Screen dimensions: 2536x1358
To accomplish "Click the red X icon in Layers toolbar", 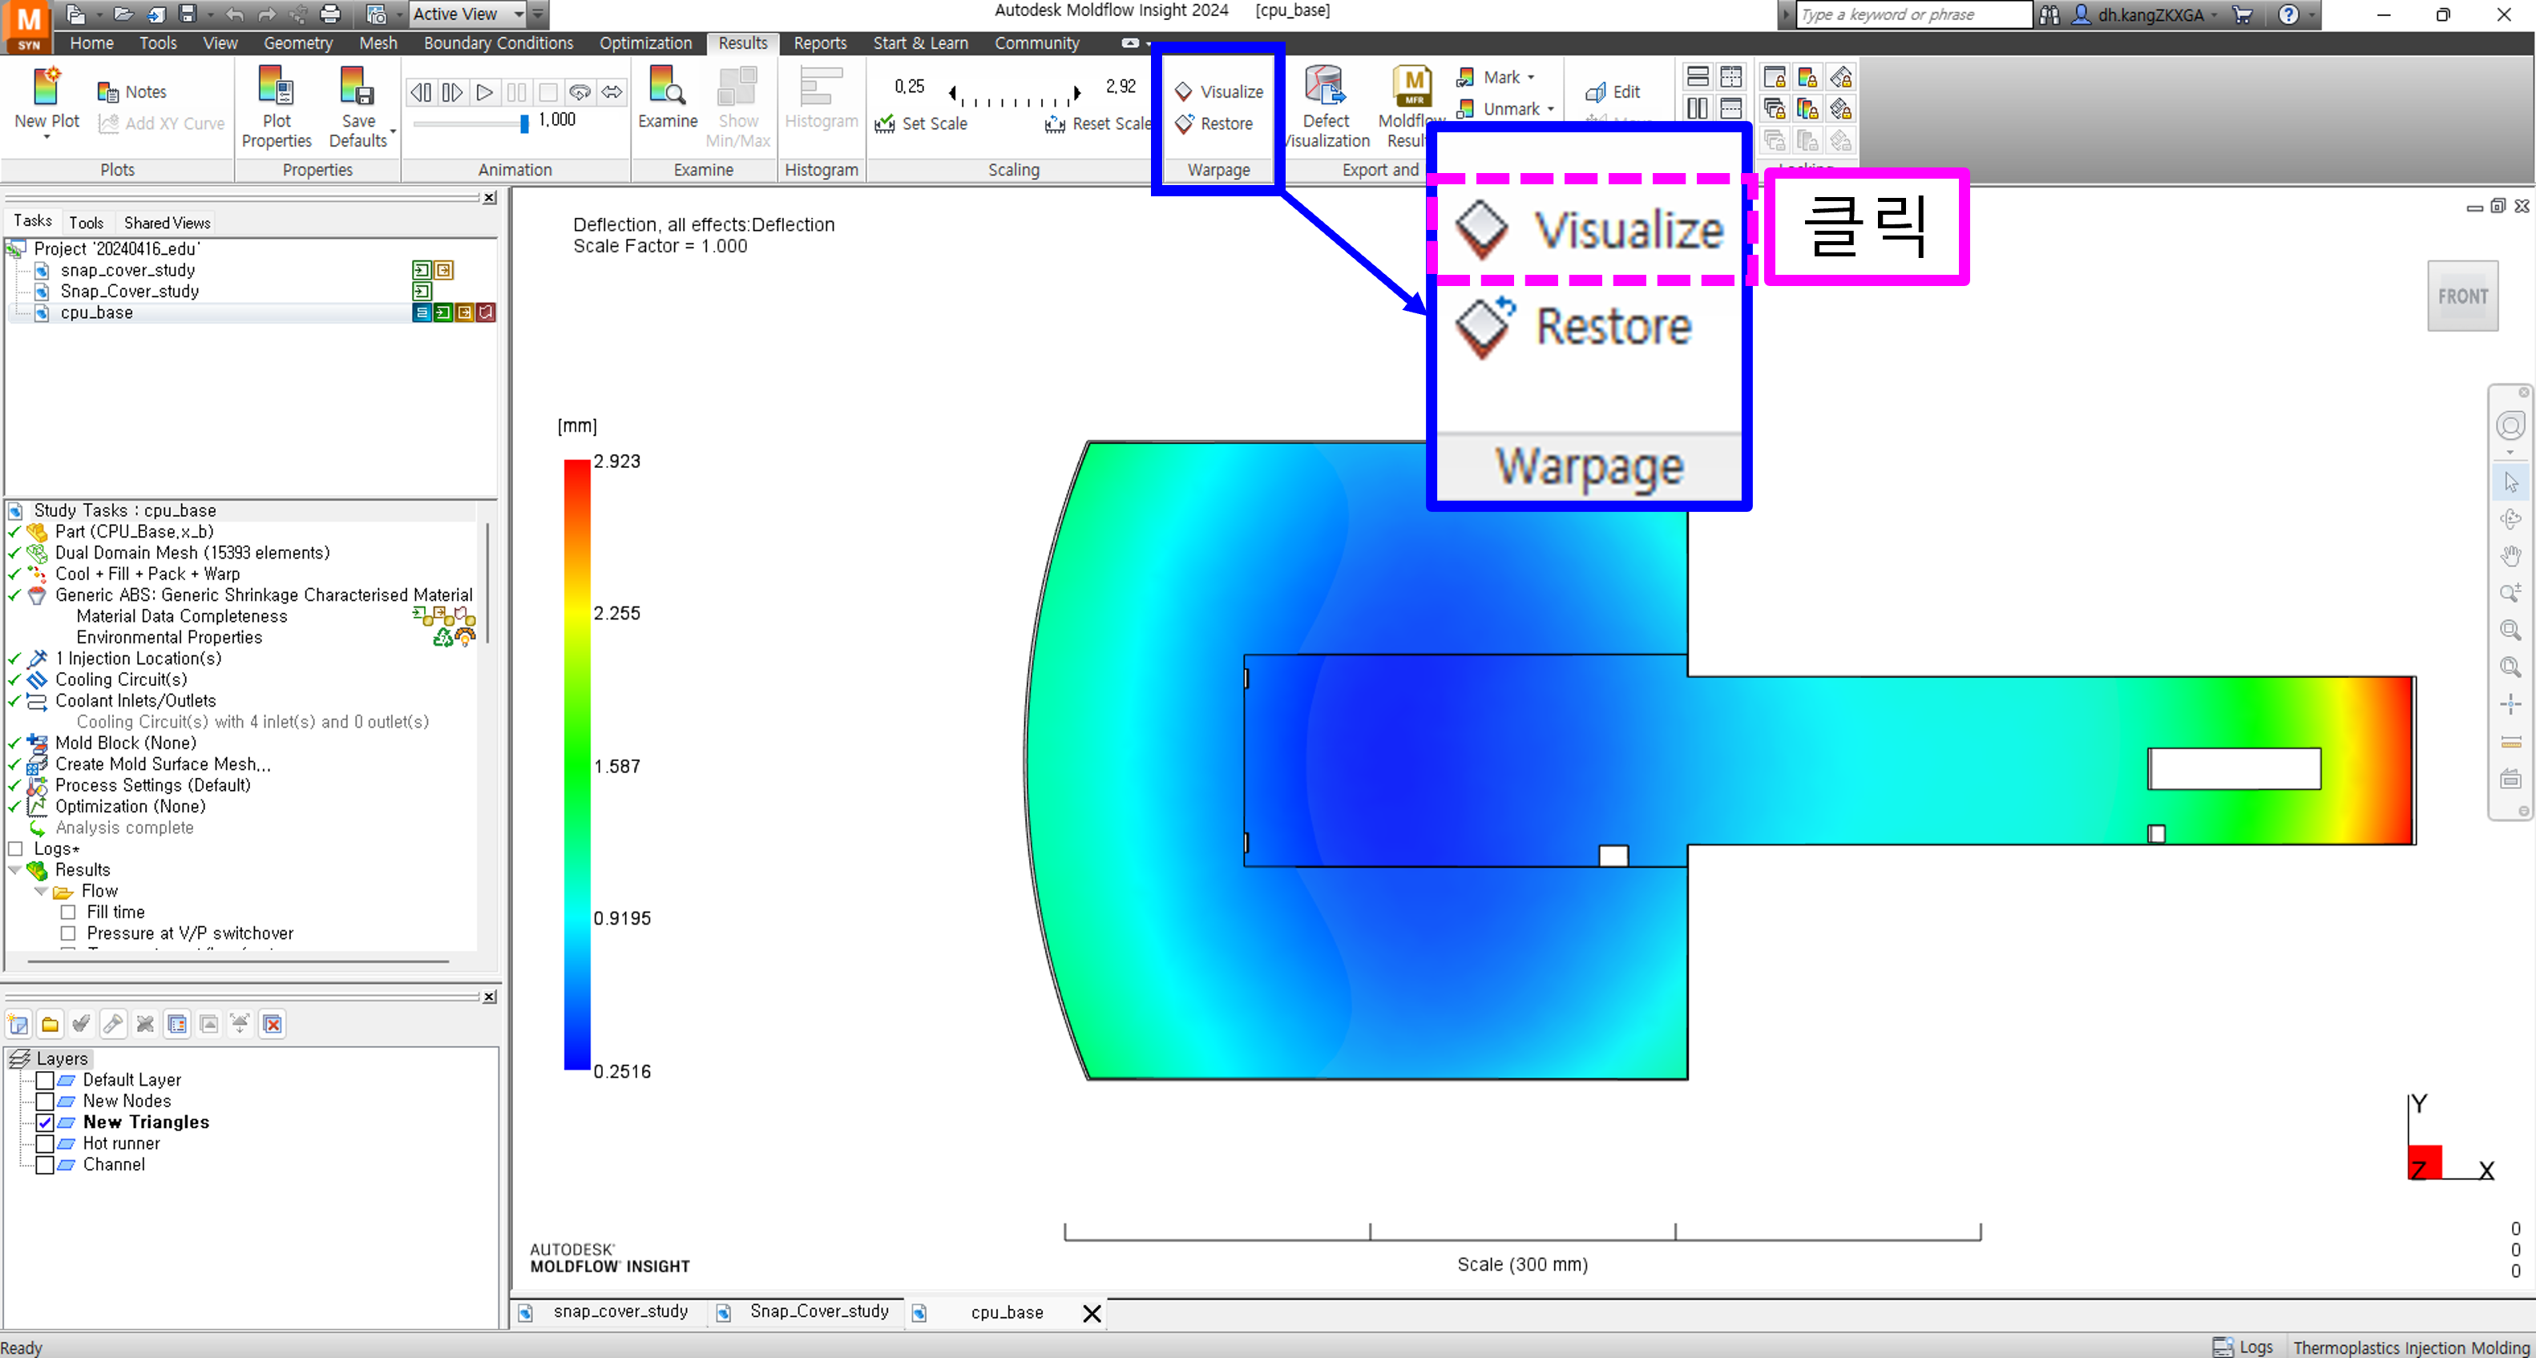I will tap(273, 1025).
